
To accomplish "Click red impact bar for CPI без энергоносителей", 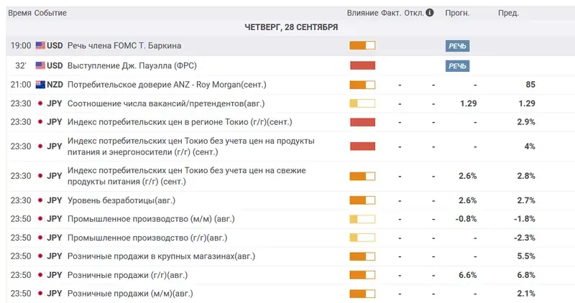I will click(362, 146).
